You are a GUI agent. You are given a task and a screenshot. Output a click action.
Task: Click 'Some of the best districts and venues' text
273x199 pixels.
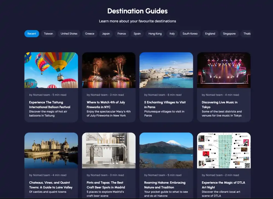[x=222, y=113]
